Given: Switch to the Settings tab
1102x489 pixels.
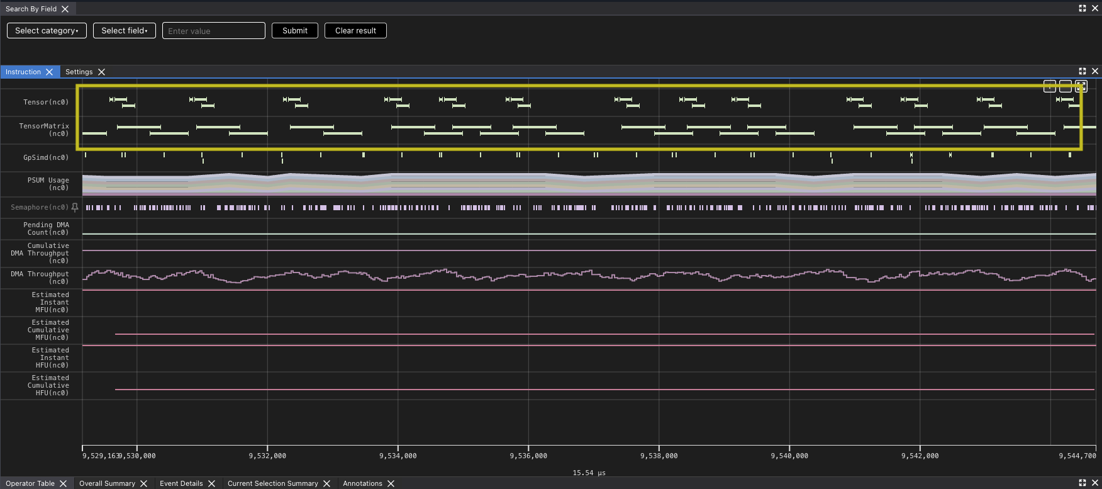Looking at the screenshot, I should click(x=79, y=72).
